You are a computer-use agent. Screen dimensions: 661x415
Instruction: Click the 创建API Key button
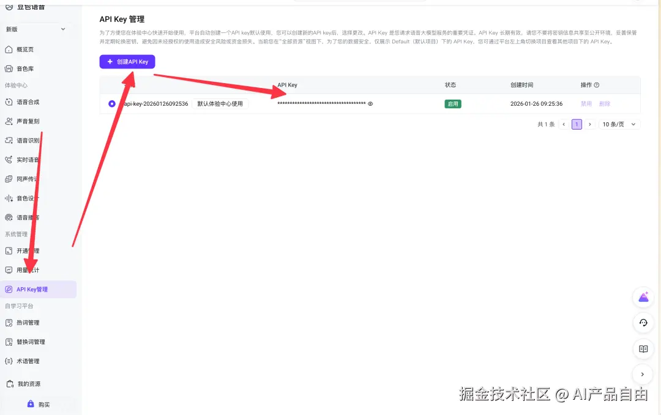127,62
